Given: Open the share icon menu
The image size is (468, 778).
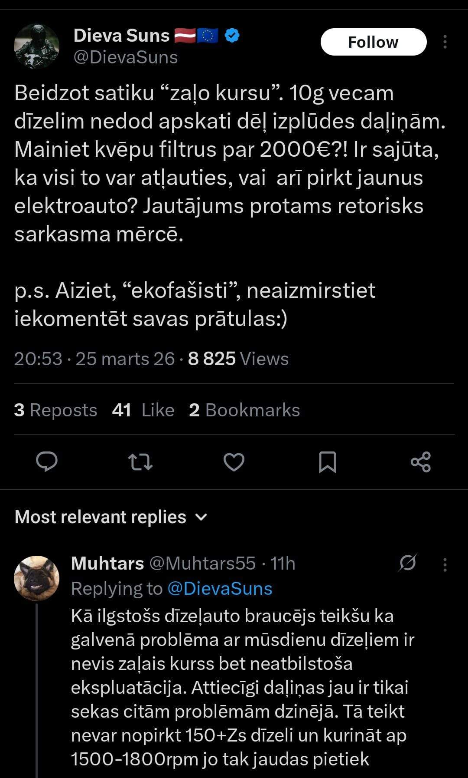Looking at the screenshot, I should (421, 462).
